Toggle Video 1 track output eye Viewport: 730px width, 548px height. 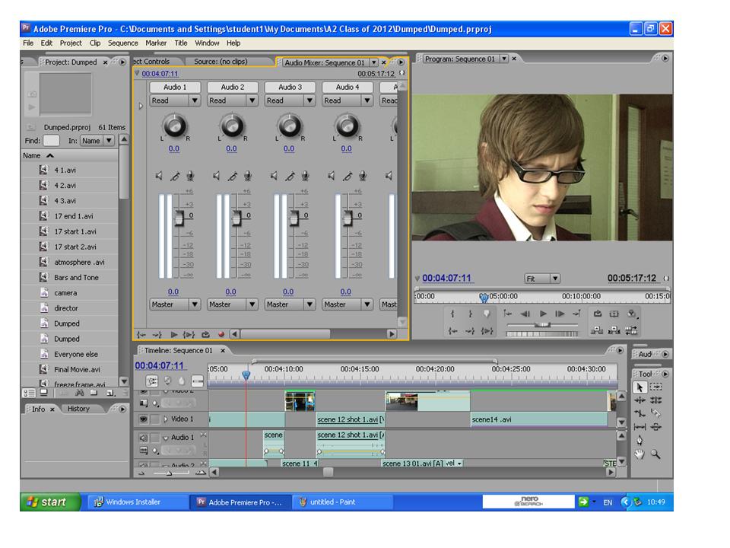[144, 419]
